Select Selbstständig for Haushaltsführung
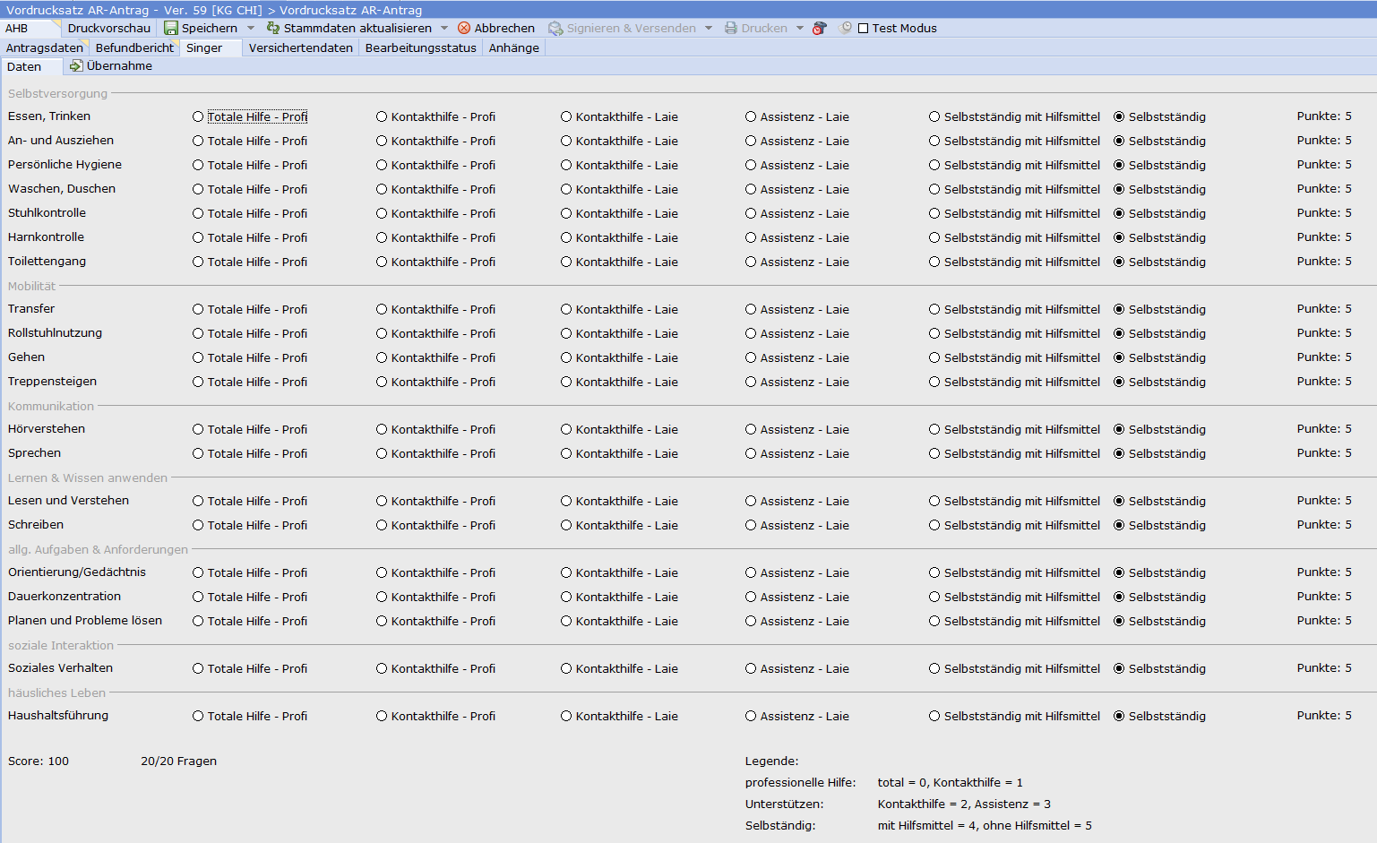 point(1119,717)
